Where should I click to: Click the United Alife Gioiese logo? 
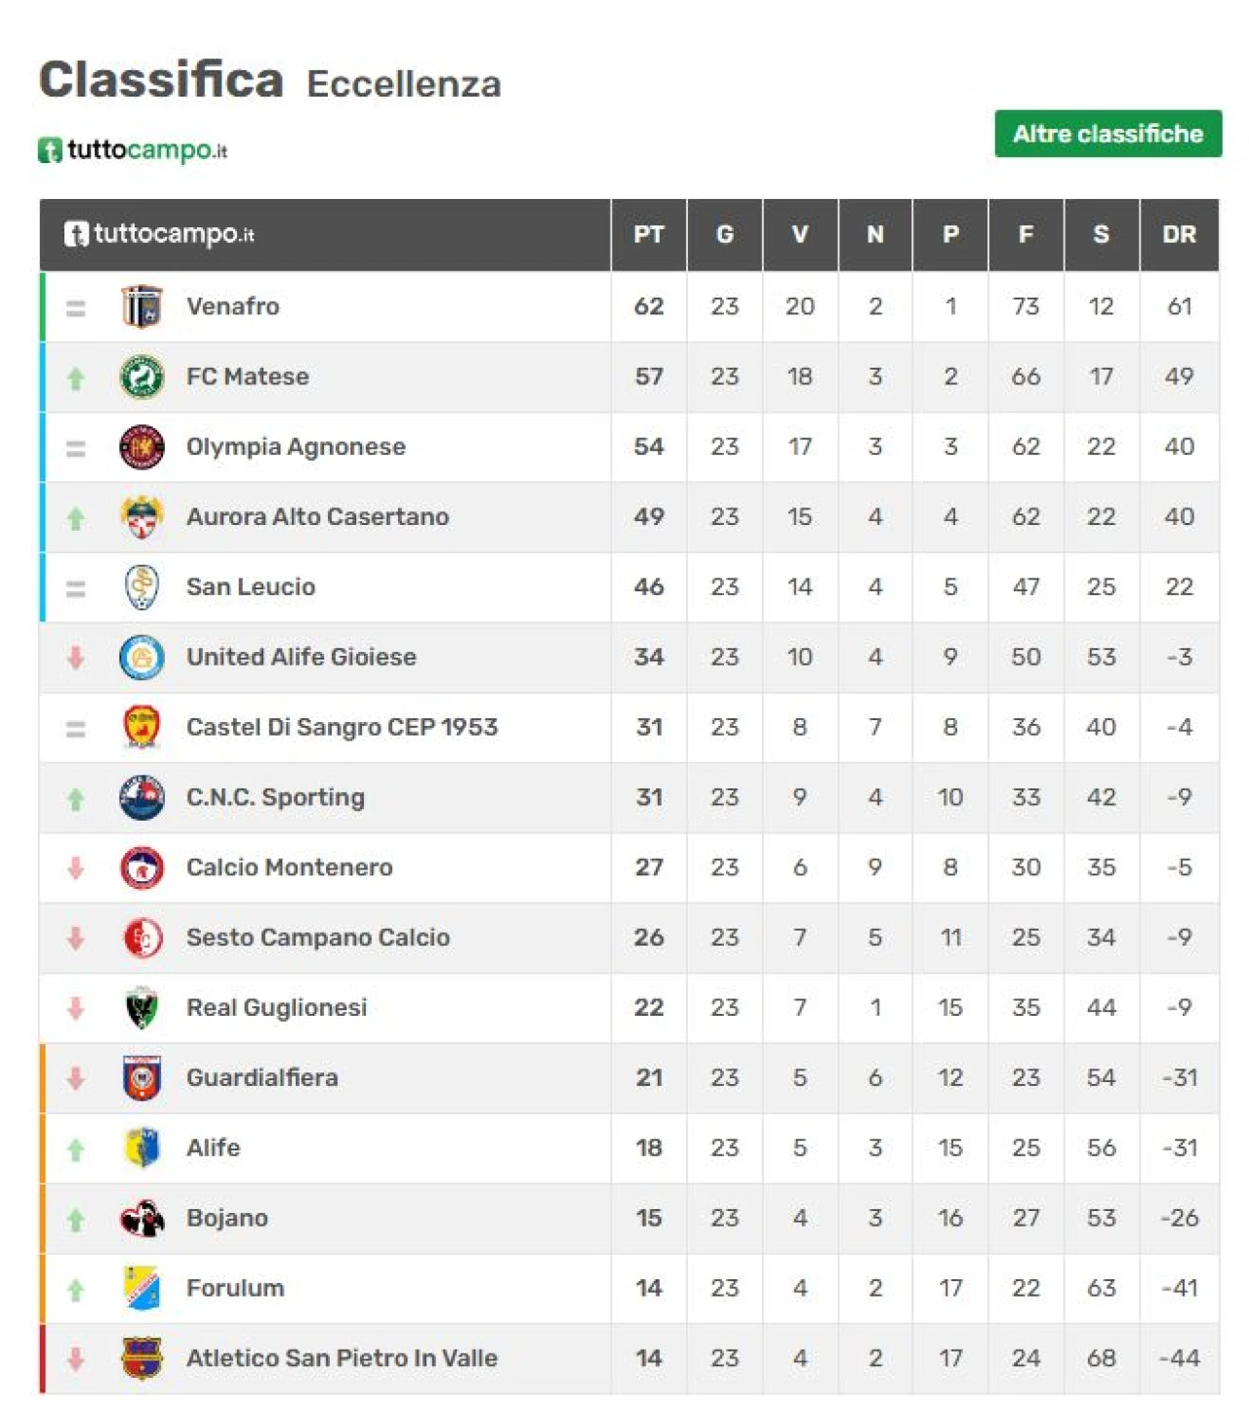click(141, 657)
